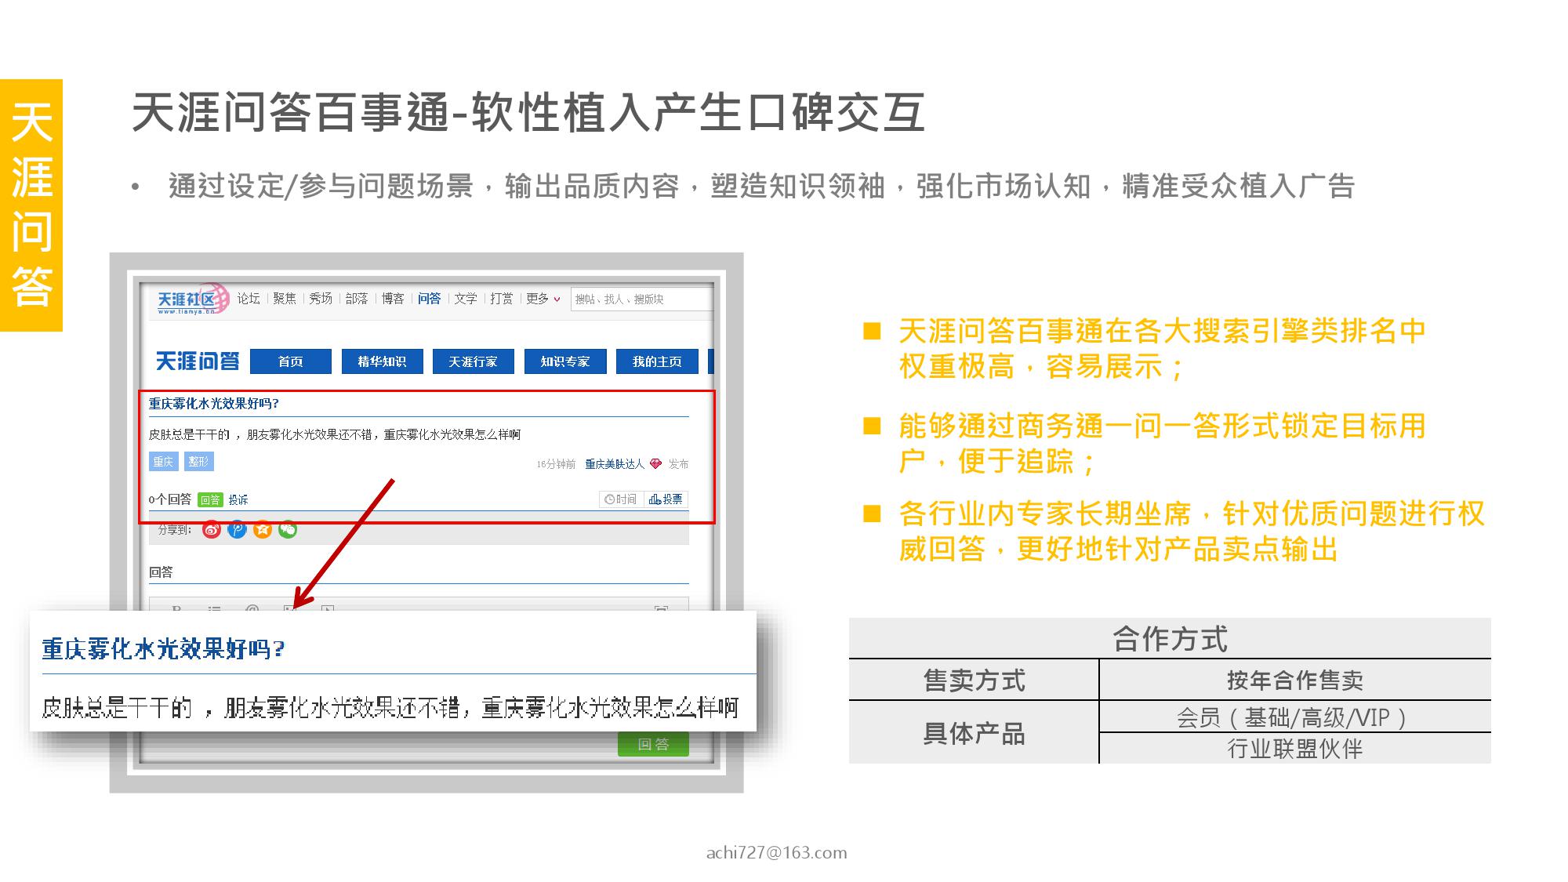Click the 重庆 tag
1568x882 pixels.
163,462
